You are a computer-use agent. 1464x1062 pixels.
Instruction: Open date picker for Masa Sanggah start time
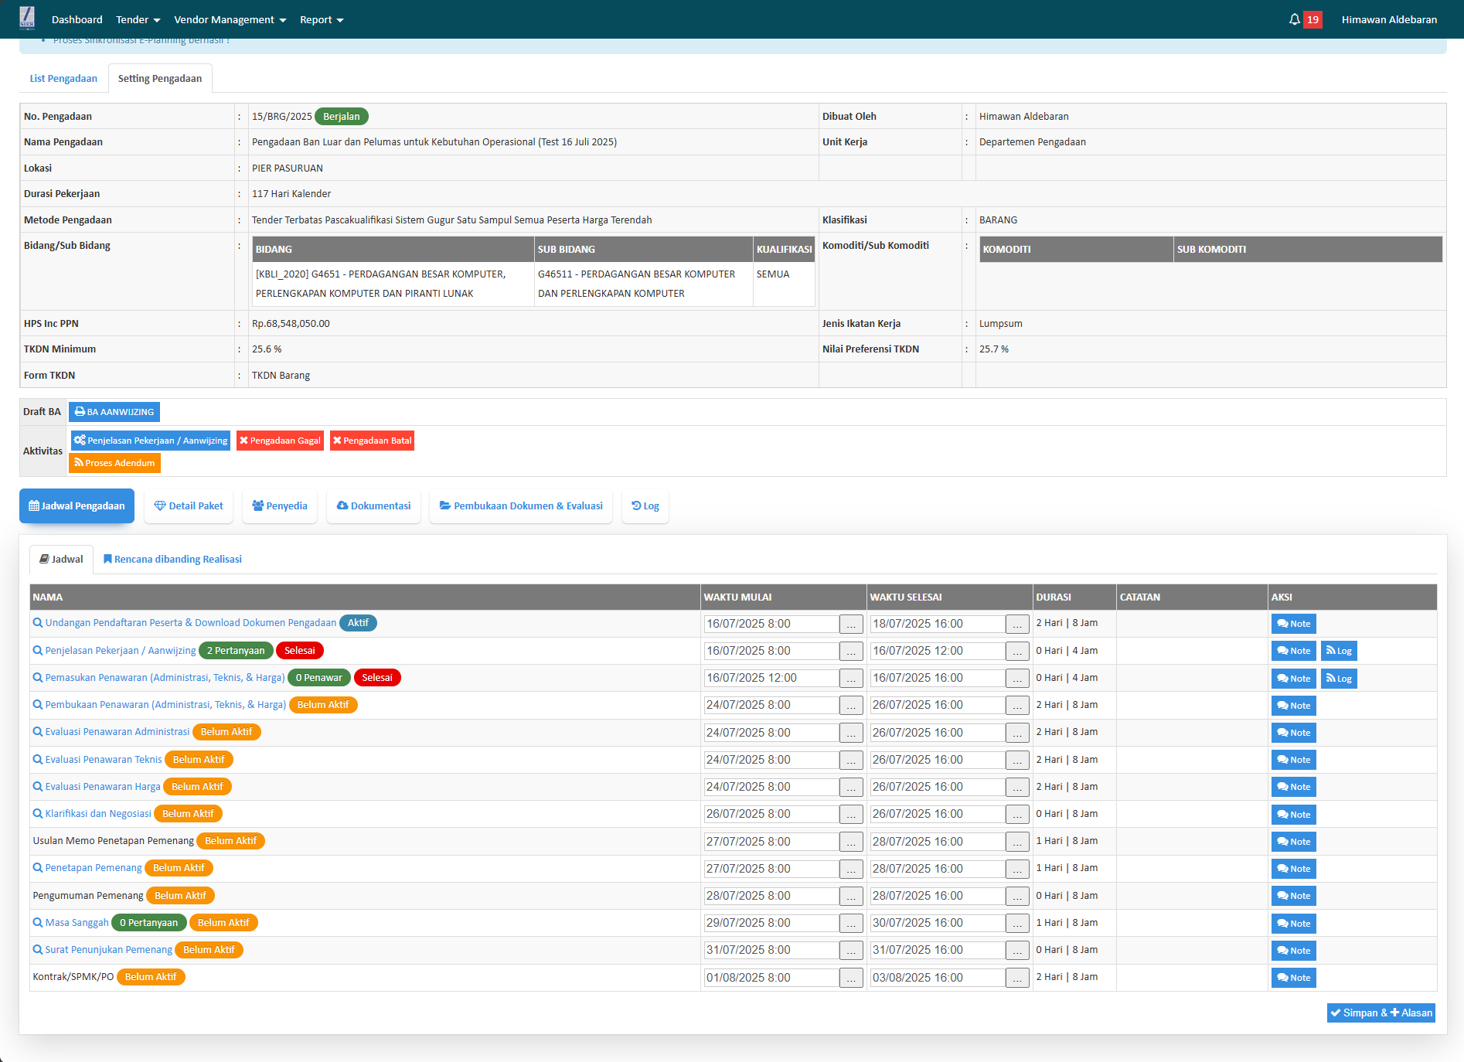(850, 924)
